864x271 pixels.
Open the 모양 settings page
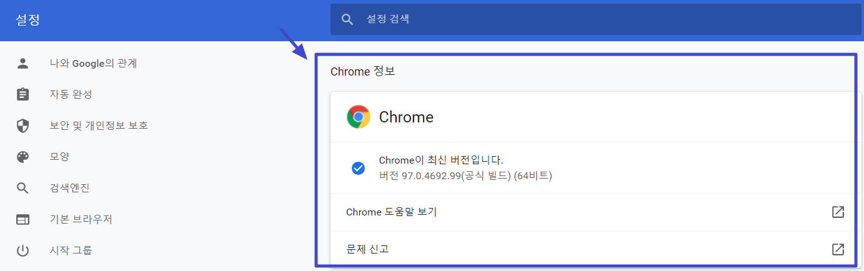click(60, 157)
